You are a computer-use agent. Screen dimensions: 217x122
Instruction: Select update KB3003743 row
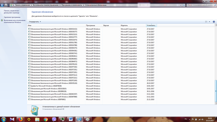[x=92, y=53]
